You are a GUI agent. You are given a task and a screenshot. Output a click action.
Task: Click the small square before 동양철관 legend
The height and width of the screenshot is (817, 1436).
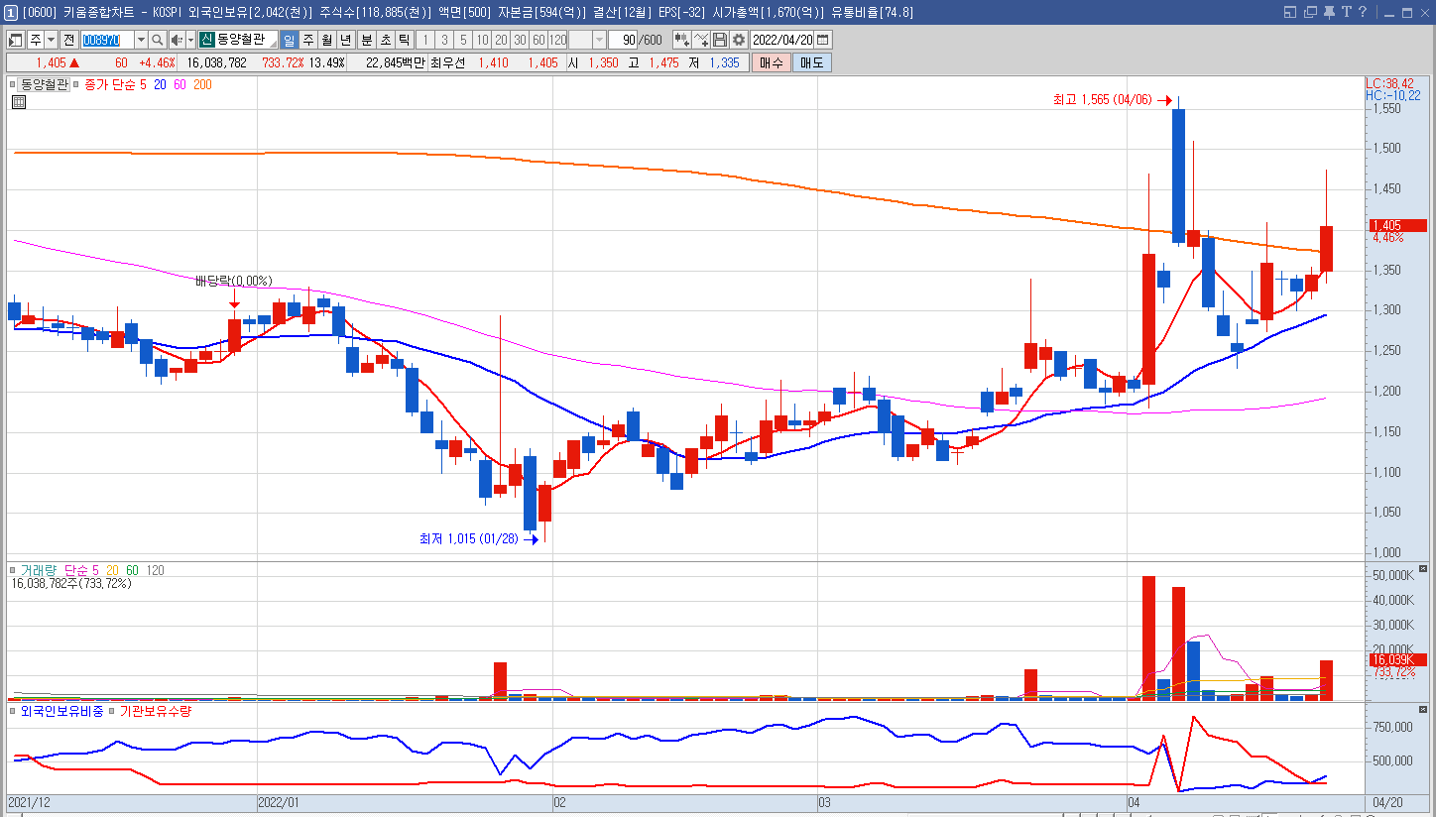pos(14,85)
